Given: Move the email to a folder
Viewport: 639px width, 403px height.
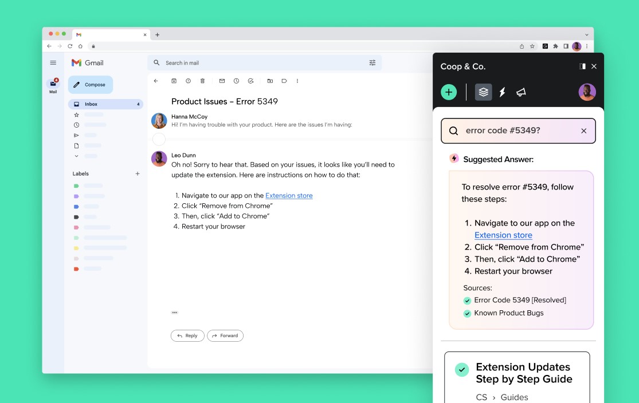Looking at the screenshot, I should pos(270,81).
